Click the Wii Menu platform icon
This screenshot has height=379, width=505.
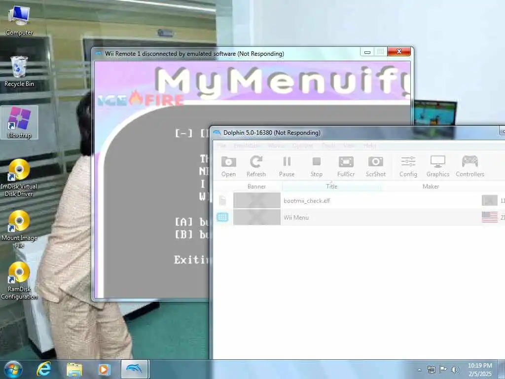tap(222, 217)
